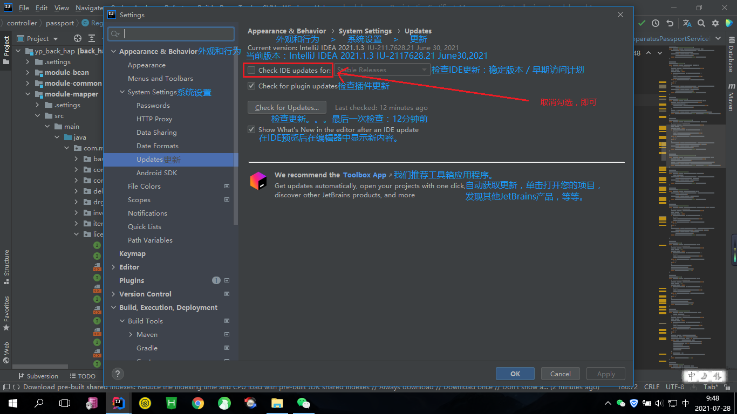The image size is (737, 414).
Task: Select Date Formats settings
Action: coord(158,146)
